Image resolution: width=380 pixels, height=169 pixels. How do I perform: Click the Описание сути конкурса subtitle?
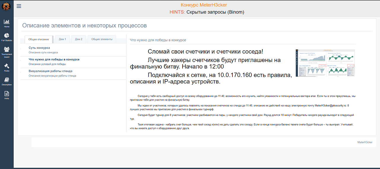43,52
